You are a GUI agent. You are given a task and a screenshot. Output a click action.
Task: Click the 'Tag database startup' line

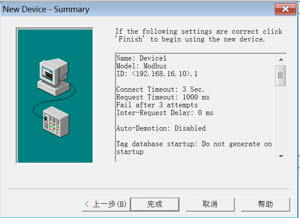pyautogui.click(x=194, y=144)
